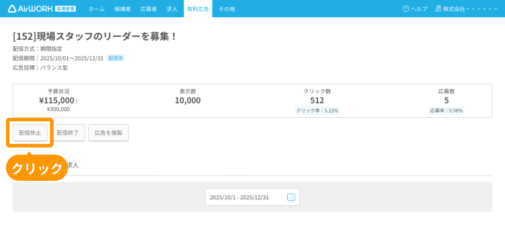This screenshot has height=226, width=505.
Task: Expand the company account dropdown chevron
Action: [495, 9]
